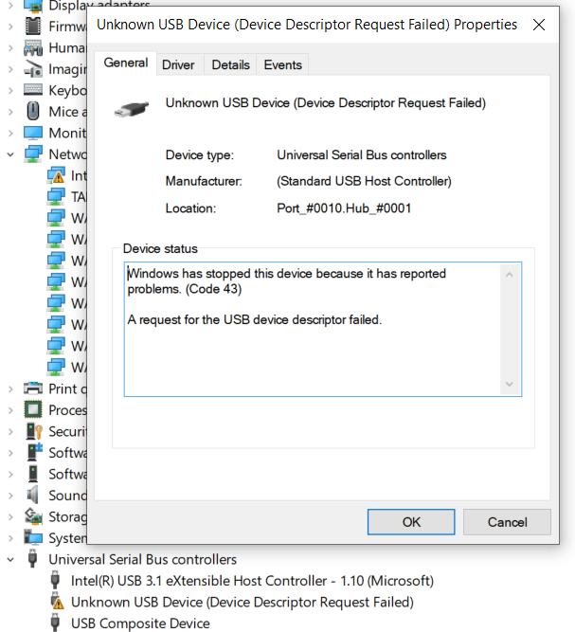
Task: Collapse the Network adapters tree node
Action: click(10, 154)
